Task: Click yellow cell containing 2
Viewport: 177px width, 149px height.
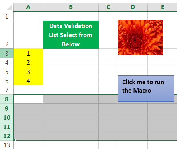Action: click(x=28, y=62)
